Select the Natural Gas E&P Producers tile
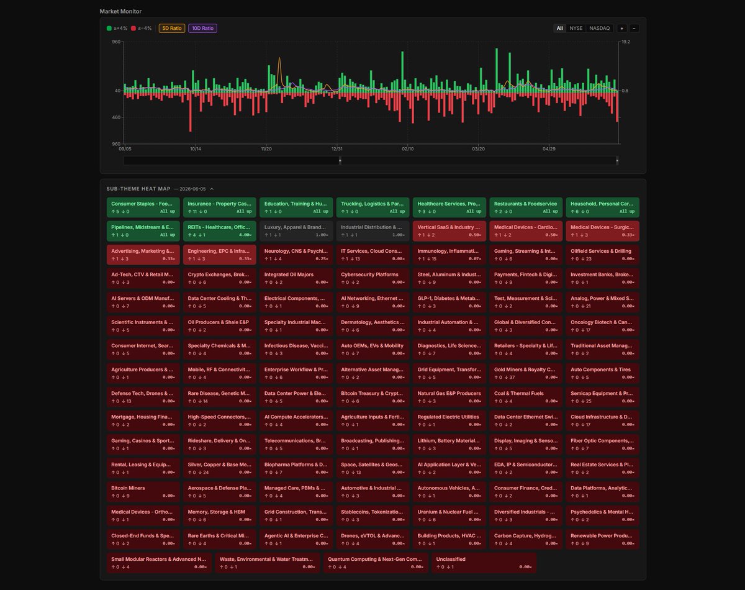 click(x=449, y=397)
